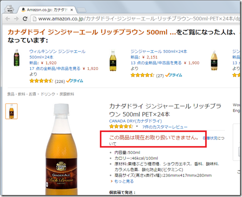Open ジンジャーエール 500ml×24本 link
The height and width of the screenshot is (197, 242).
pyautogui.click(x=159, y=51)
